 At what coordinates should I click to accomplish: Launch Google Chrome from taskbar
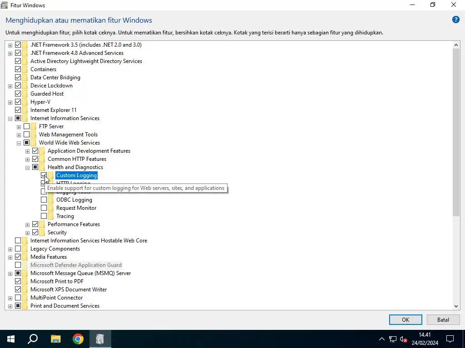point(78,339)
